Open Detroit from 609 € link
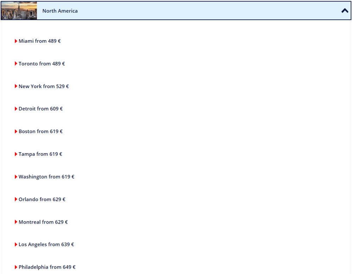The height and width of the screenshot is (274, 352). (40, 109)
